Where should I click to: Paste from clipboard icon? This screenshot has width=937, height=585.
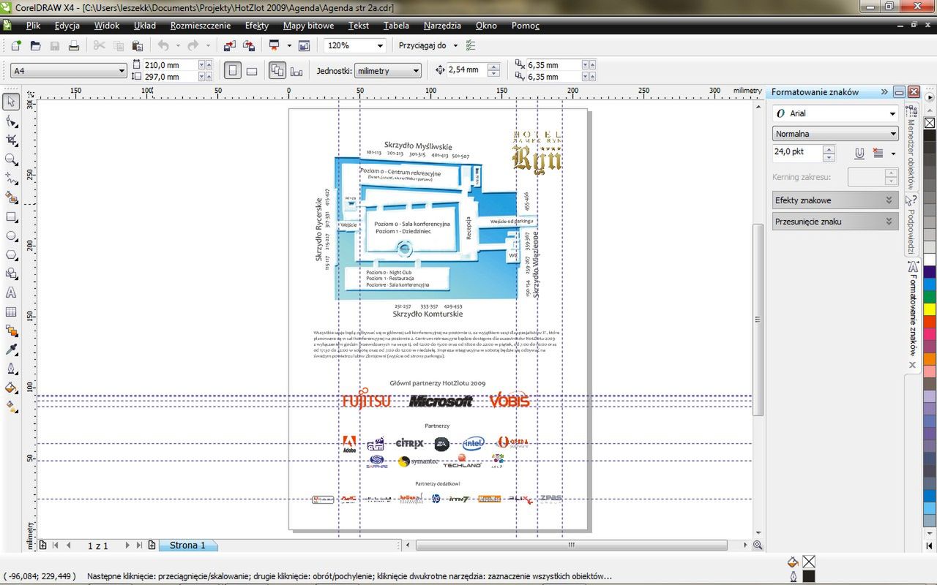point(138,45)
